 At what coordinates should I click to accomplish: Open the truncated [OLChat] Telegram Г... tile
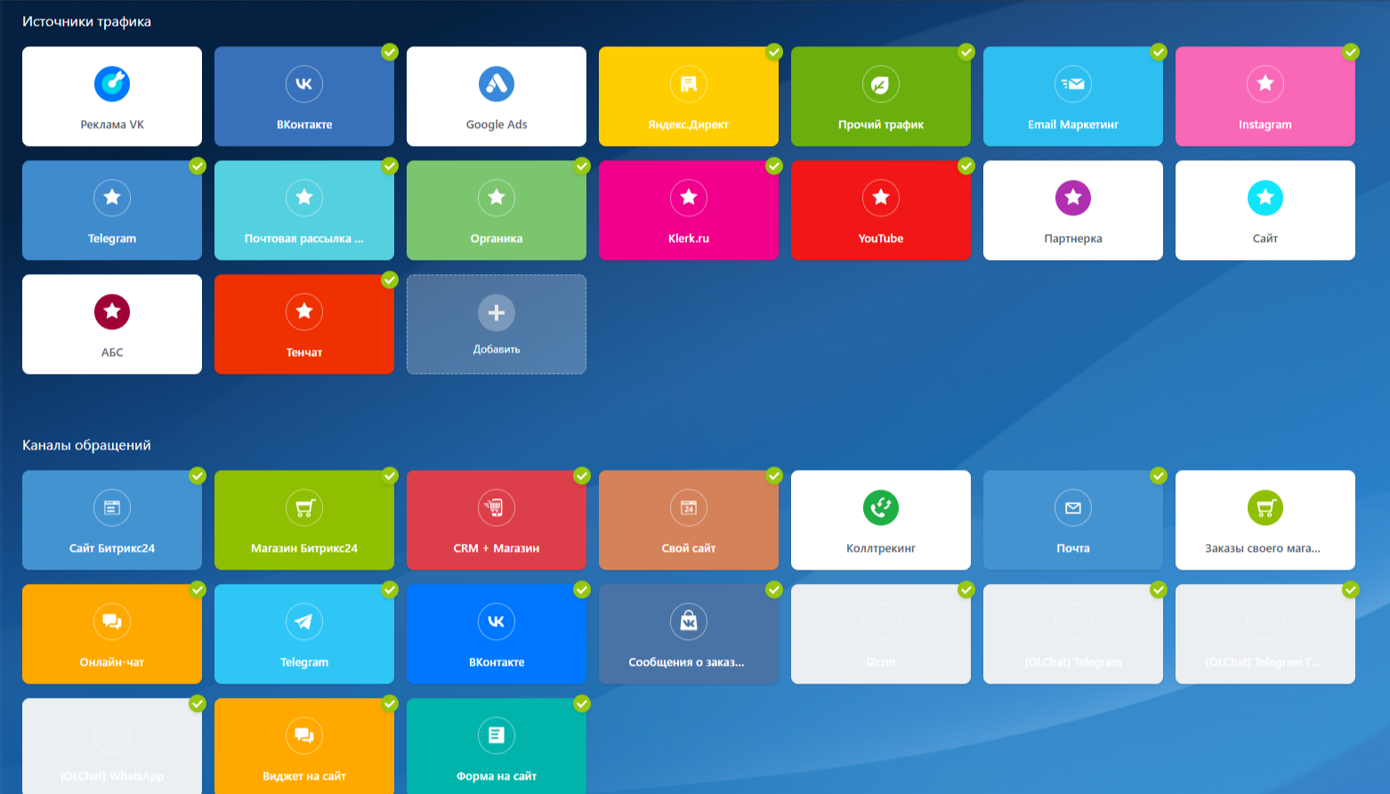pos(1265,634)
